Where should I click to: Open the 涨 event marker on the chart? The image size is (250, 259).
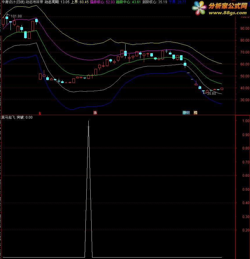[x=95, y=113]
